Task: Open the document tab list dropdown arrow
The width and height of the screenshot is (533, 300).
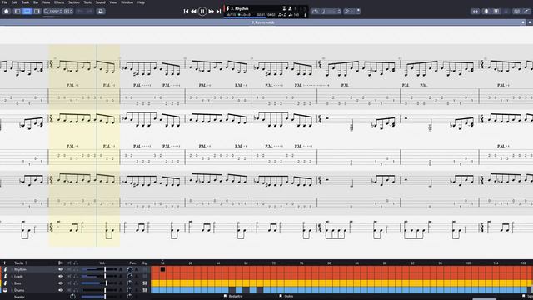Action: [523, 22]
